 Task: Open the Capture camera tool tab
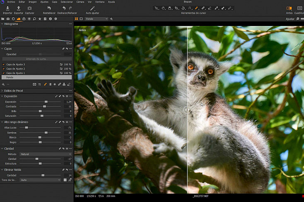8,19
